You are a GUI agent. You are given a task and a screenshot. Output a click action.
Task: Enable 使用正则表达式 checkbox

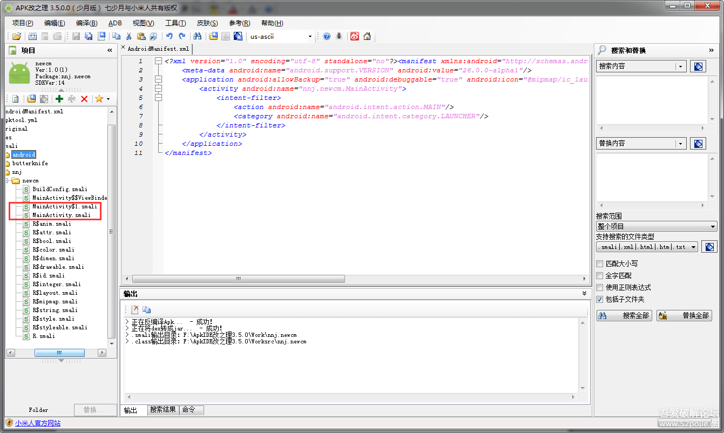coord(599,287)
